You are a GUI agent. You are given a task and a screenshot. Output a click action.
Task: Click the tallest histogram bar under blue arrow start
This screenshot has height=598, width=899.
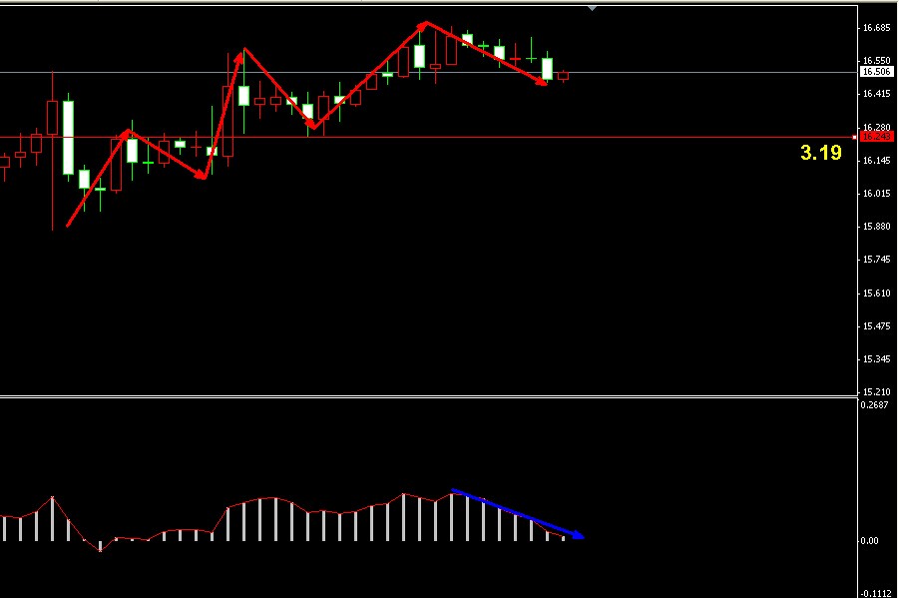coord(451,515)
